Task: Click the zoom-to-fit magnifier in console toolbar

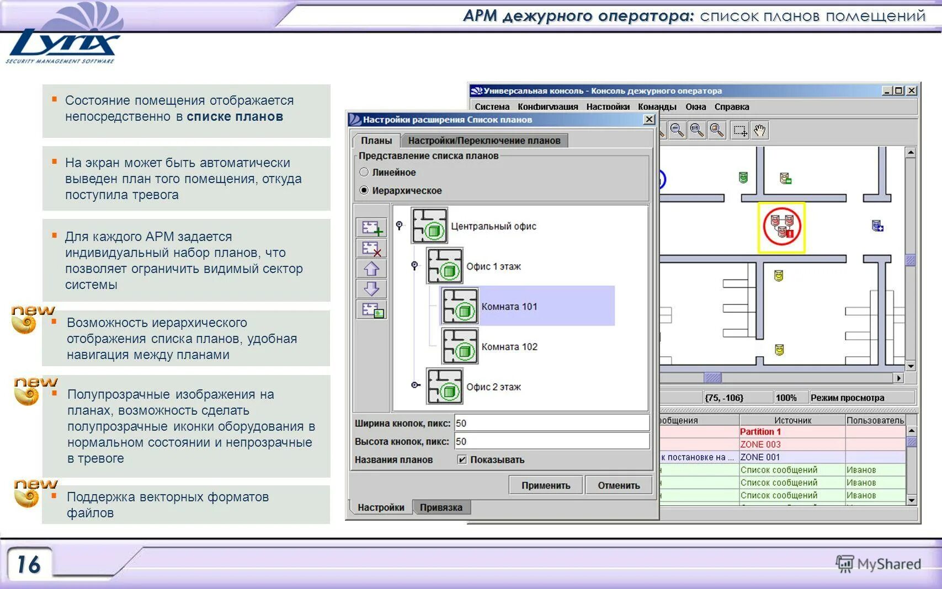Action: click(x=717, y=130)
